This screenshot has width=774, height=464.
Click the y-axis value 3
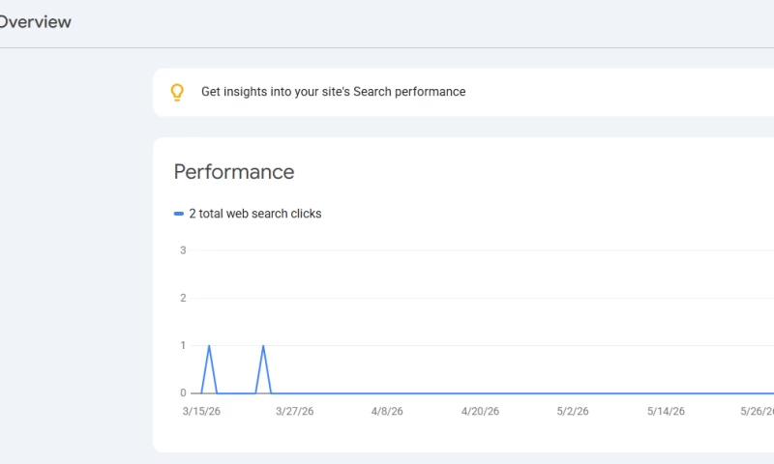(x=183, y=250)
